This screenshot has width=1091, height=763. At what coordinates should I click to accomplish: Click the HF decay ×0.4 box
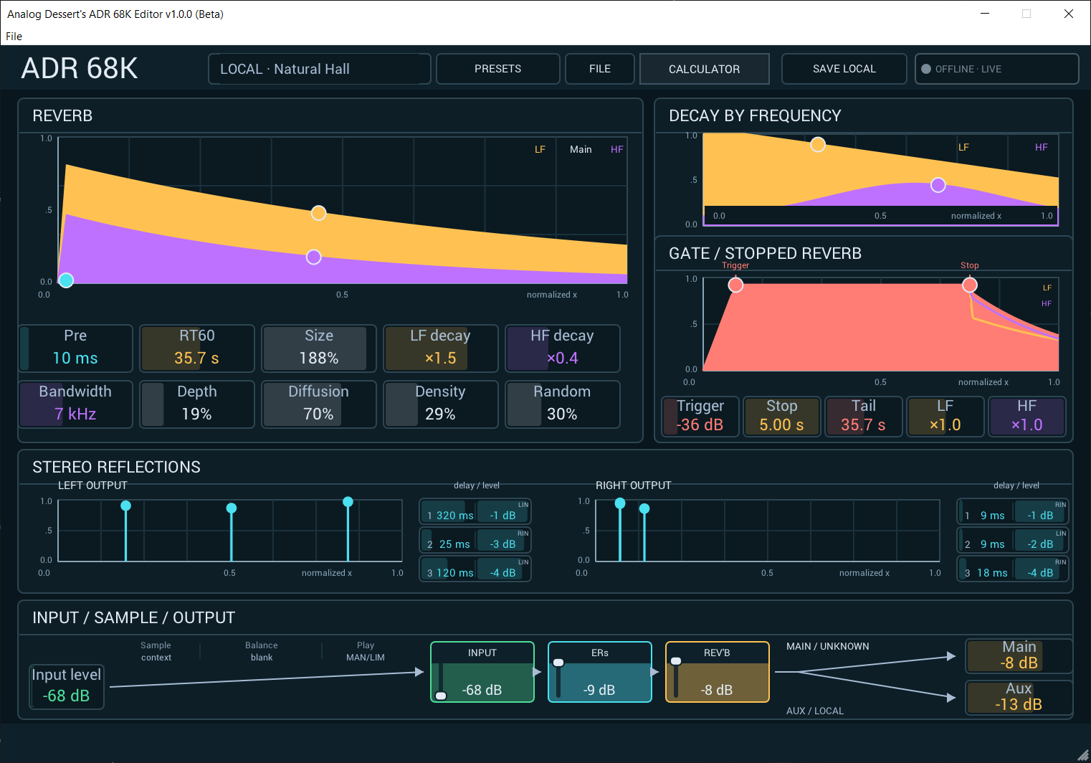coord(563,348)
